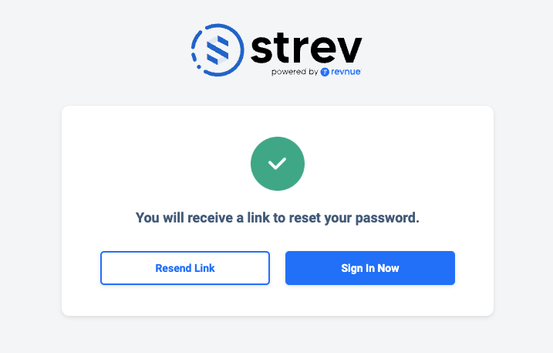Resend the password reset link
Image resolution: width=553 pixels, height=353 pixels.
click(185, 268)
